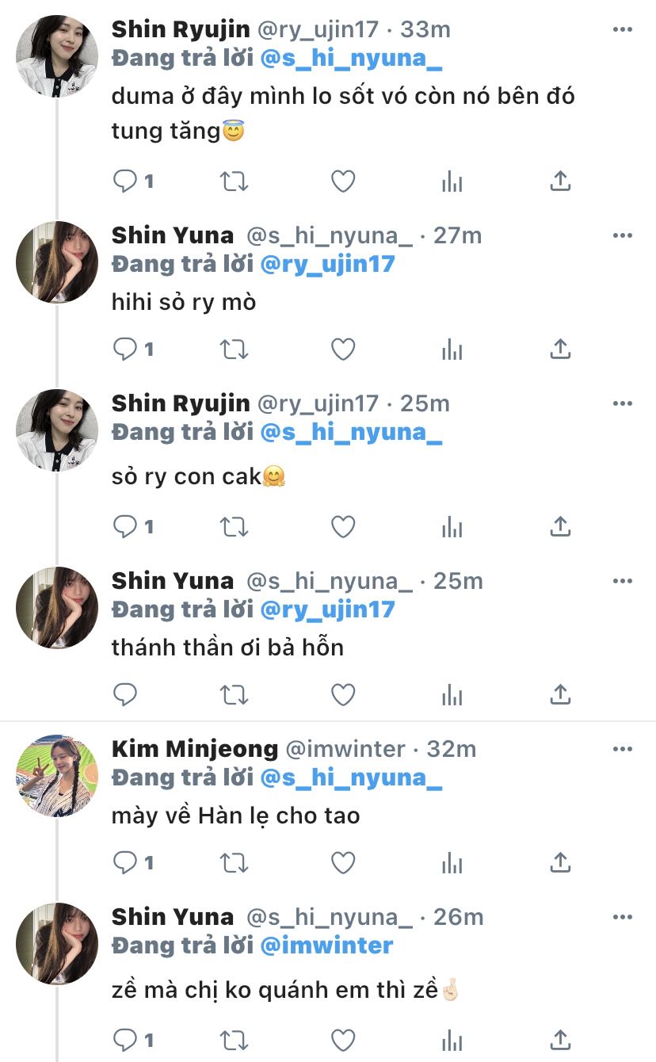View analytics for Yuna's "zề mà chị" tweet
Viewport: 656px width, 1062px height.
tap(452, 1039)
